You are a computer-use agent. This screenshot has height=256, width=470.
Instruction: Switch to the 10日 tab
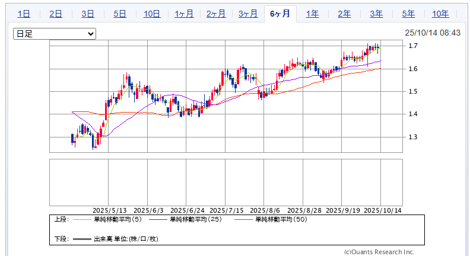point(151,14)
